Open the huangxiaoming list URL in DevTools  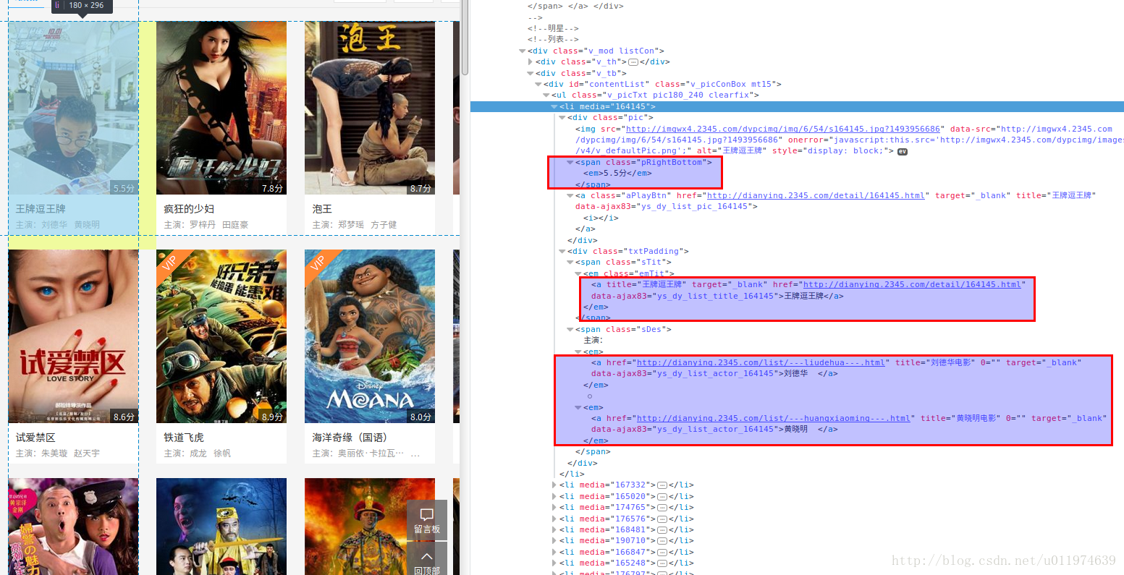pyautogui.click(x=773, y=419)
